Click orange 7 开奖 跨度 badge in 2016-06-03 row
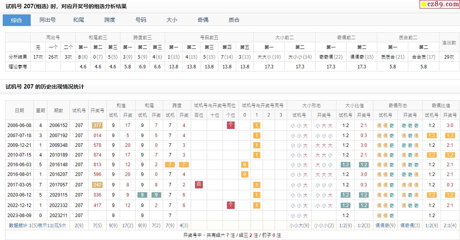This screenshot has width=460, height=240. (x=184, y=165)
